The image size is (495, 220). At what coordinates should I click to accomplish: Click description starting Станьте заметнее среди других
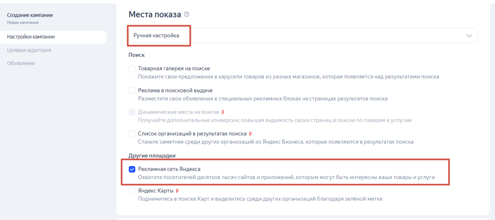coord(276,142)
